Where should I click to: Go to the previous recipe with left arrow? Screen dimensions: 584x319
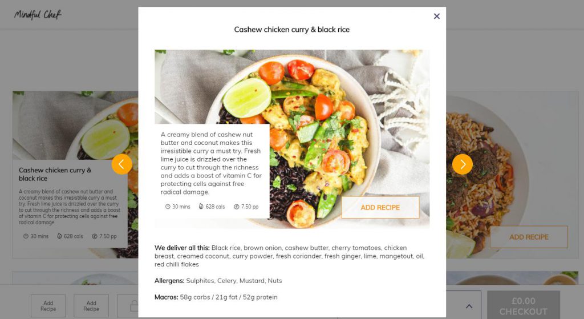coord(122,164)
